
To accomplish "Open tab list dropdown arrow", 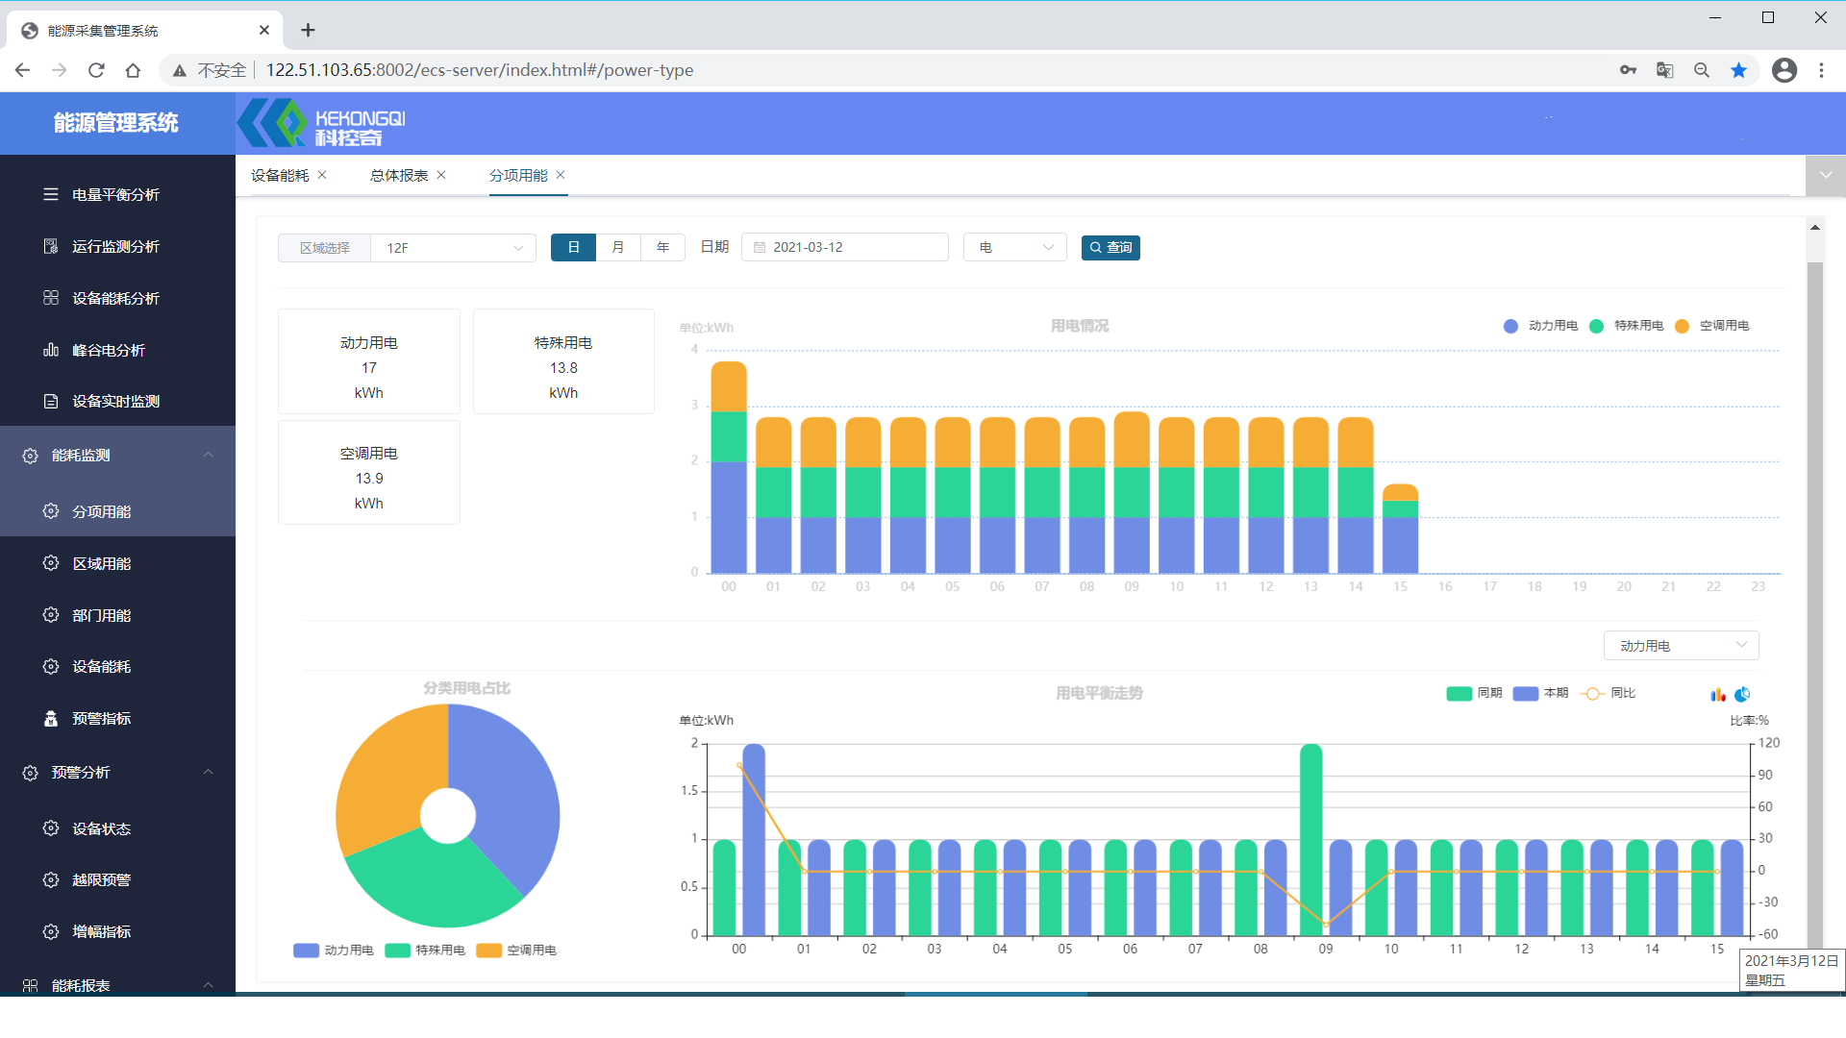I will pos(1825,176).
